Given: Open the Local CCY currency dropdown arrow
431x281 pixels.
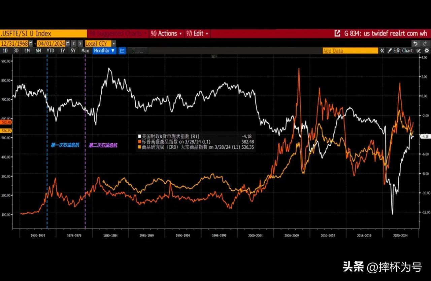Looking at the screenshot, I should pos(113,43).
